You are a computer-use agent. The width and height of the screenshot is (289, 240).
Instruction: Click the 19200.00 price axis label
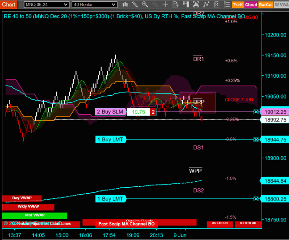(276, 35)
